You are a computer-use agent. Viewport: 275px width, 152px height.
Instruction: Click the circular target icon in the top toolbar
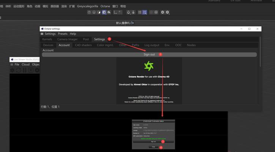click(x=156, y=12)
